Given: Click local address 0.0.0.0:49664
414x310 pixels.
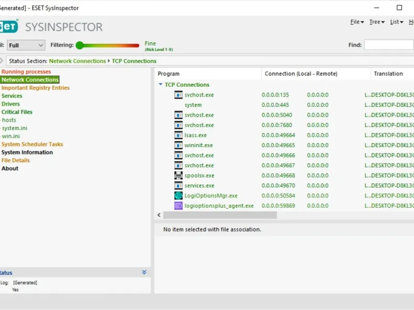Looking at the screenshot, I should [x=278, y=135].
